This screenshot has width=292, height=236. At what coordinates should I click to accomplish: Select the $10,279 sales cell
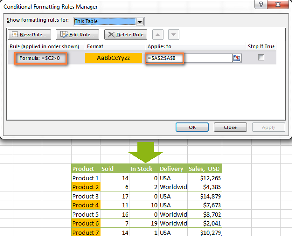[205, 232]
